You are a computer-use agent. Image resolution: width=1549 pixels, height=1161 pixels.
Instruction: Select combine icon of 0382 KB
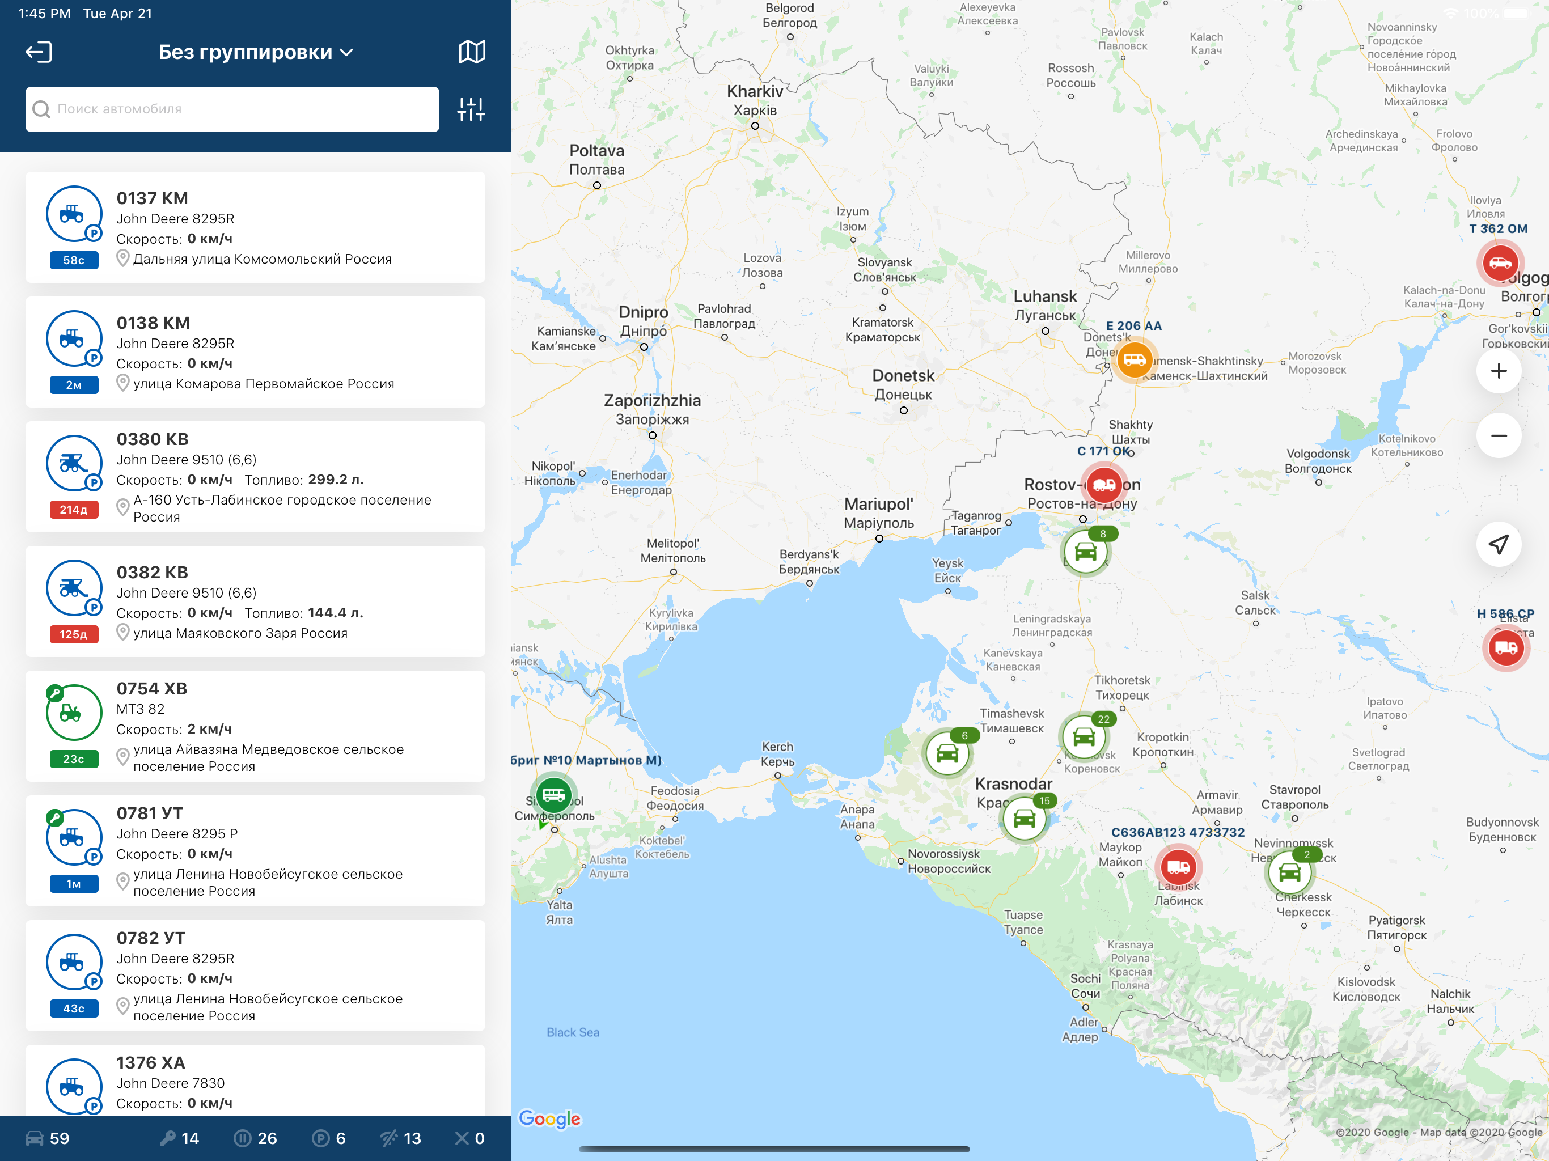74,587
